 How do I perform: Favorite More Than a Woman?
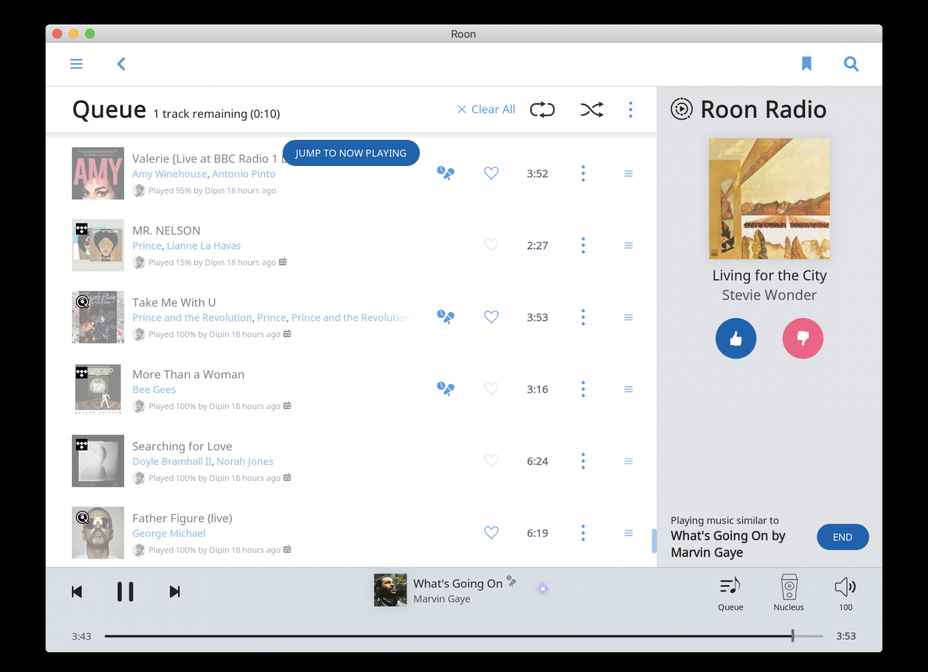coord(491,389)
